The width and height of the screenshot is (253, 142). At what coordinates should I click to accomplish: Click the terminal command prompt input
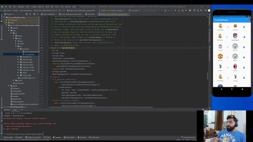tap(43, 134)
